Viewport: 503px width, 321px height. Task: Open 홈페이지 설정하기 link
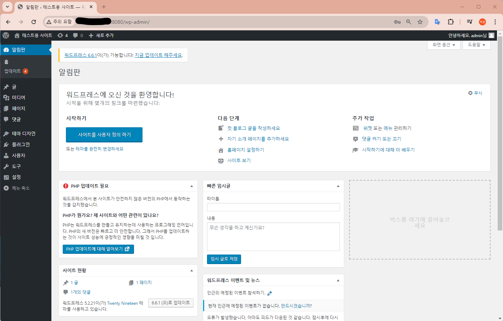(x=246, y=150)
